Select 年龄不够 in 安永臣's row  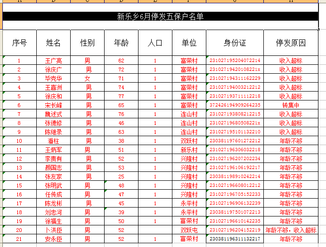coord(291,239)
